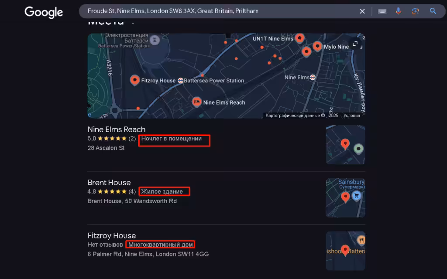The width and height of the screenshot is (447, 279).
Task: Open Nine Elms Reach map thumbnail
Action: [x=346, y=145]
